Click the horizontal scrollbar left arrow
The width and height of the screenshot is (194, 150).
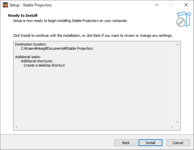17,127
